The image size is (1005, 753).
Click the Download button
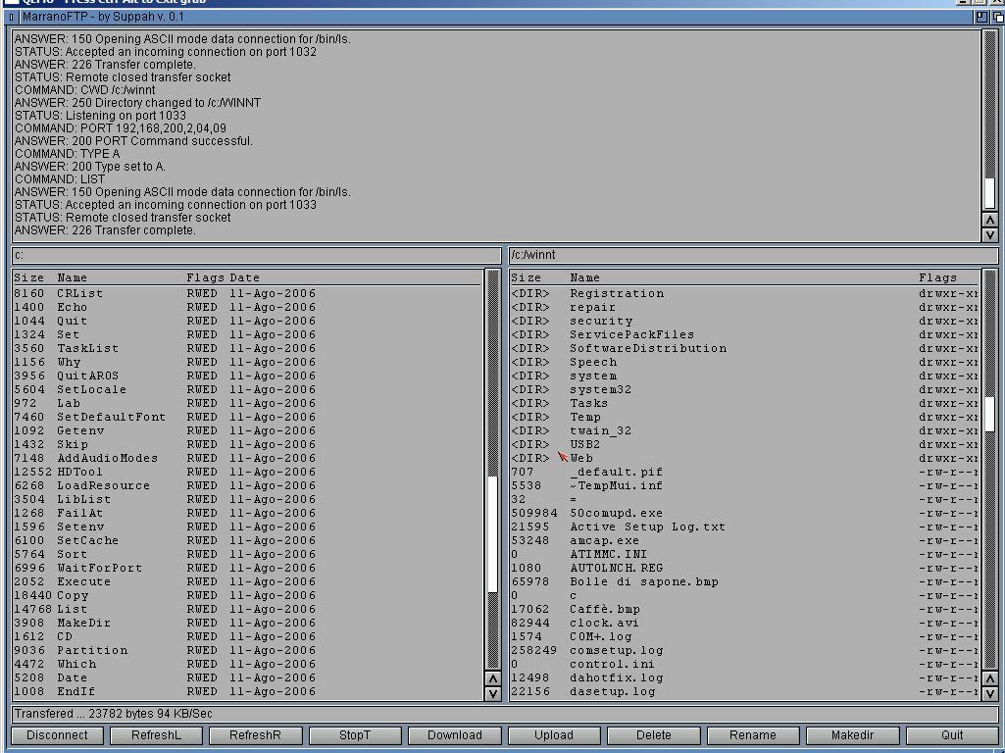coord(454,735)
